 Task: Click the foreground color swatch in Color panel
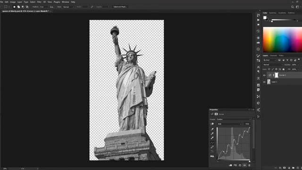point(265,17)
